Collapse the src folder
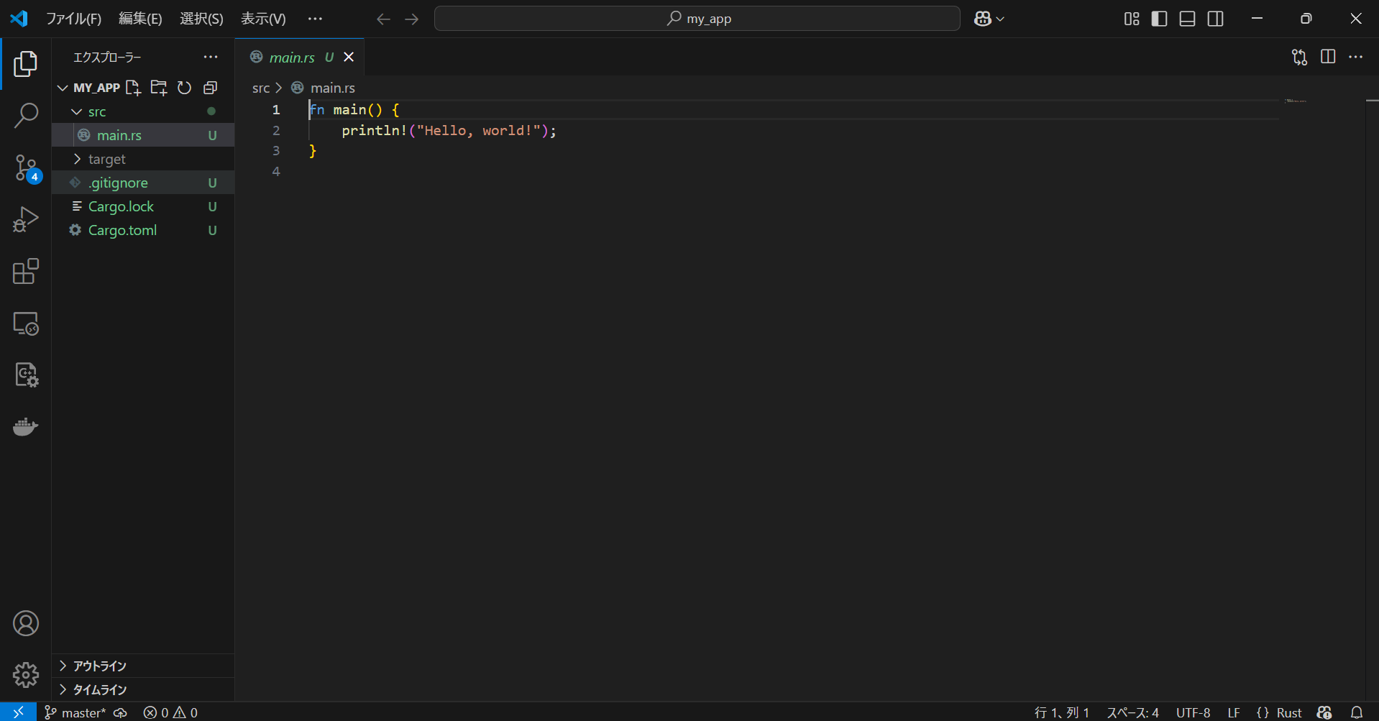This screenshot has width=1379, height=721. [96, 111]
